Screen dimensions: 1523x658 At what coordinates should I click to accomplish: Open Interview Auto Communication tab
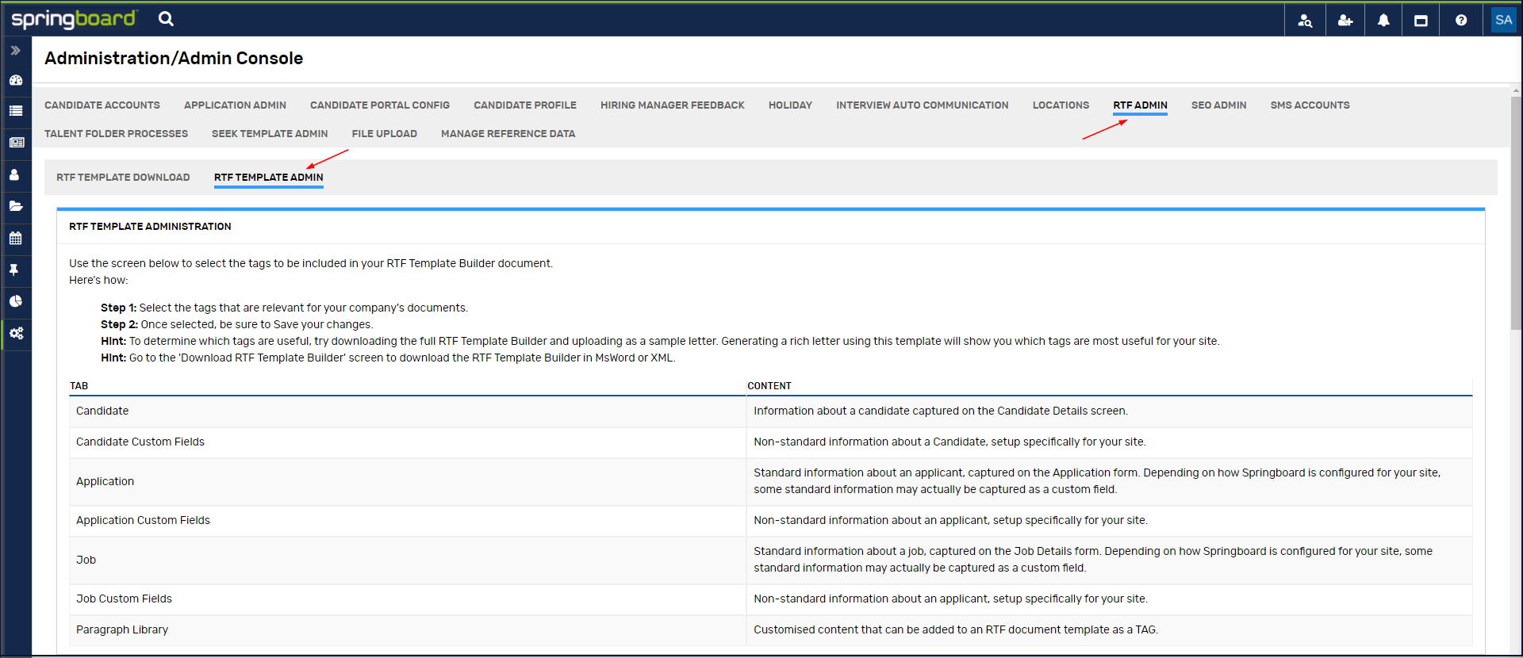click(x=923, y=105)
